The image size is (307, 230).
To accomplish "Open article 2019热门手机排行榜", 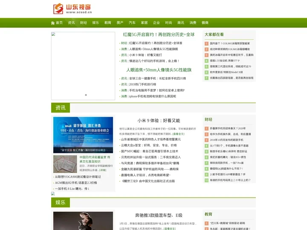I will click(142, 84).
